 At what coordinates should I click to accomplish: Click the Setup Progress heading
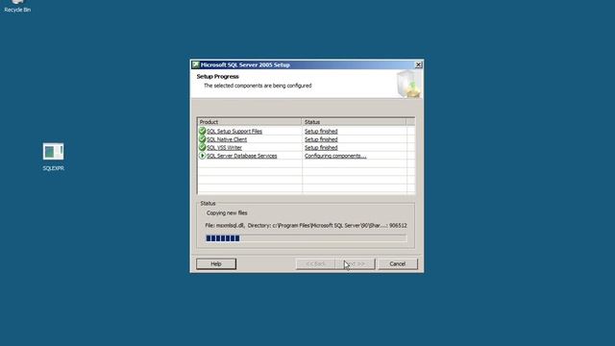pos(218,77)
